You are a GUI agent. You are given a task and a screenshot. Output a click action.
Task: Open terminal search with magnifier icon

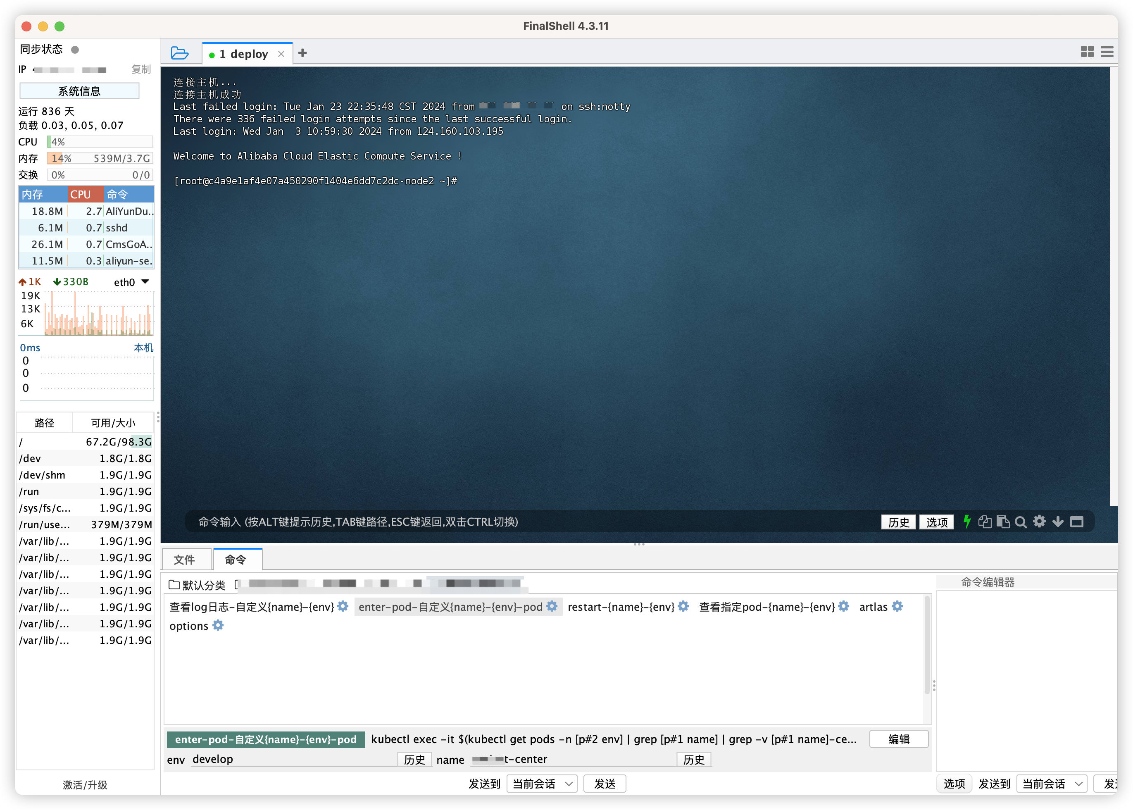coord(1021,522)
